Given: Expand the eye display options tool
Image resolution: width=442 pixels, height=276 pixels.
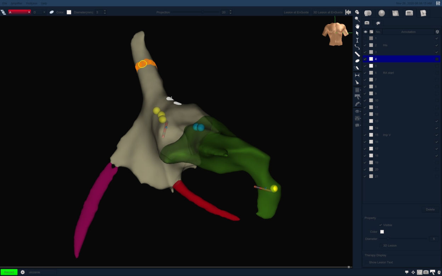Looking at the screenshot, I should coord(357,111).
